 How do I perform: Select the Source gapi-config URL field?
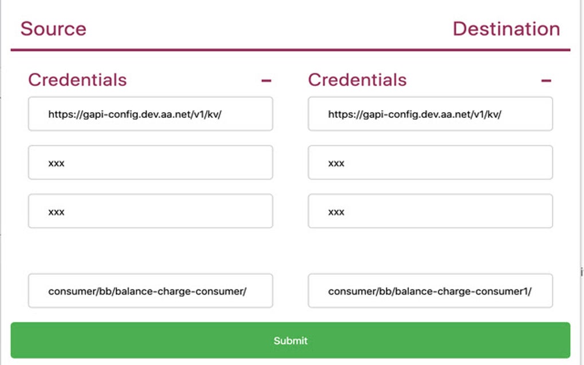[151, 113]
